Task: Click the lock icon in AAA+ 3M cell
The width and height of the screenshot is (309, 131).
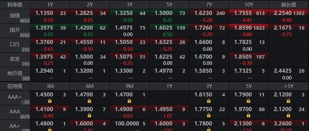Action: 50,101
